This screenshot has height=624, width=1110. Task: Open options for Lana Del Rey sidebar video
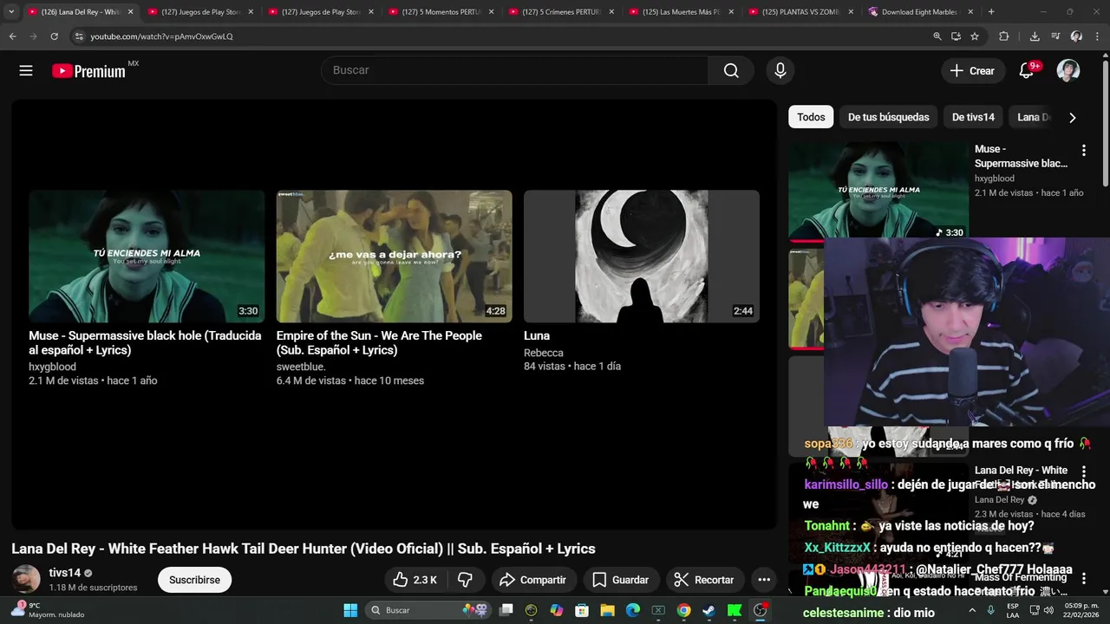click(1083, 472)
